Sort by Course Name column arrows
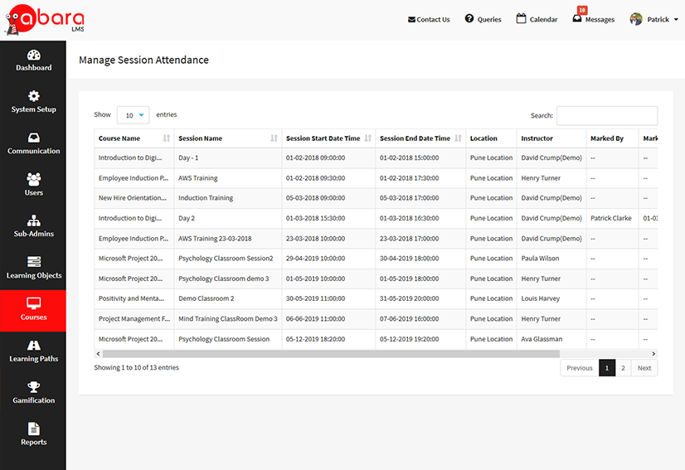Image resolution: width=685 pixels, height=470 pixels. point(167,138)
